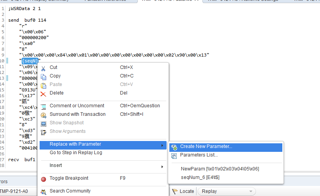Click the Parameters List icon
This screenshot has width=320, height=196.
tap(174, 155)
